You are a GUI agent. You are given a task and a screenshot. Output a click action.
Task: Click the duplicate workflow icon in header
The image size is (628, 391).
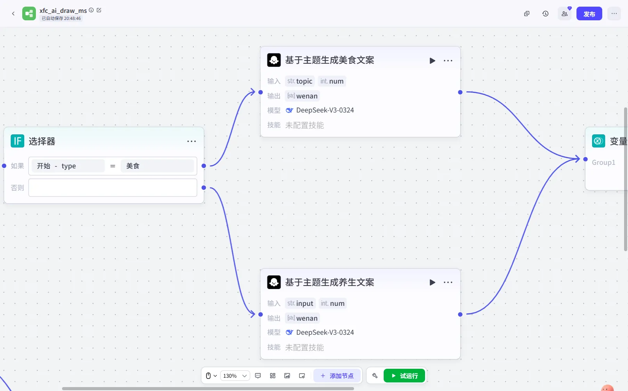pos(527,14)
